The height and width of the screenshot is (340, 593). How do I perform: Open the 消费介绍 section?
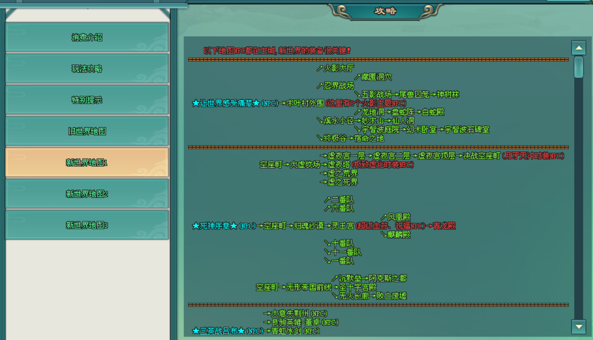click(x=87, y=38)
